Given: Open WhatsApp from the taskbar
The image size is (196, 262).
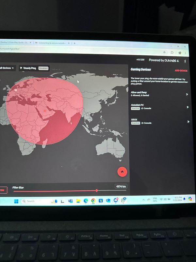Looking at the screenshot, I should [123, 200].
